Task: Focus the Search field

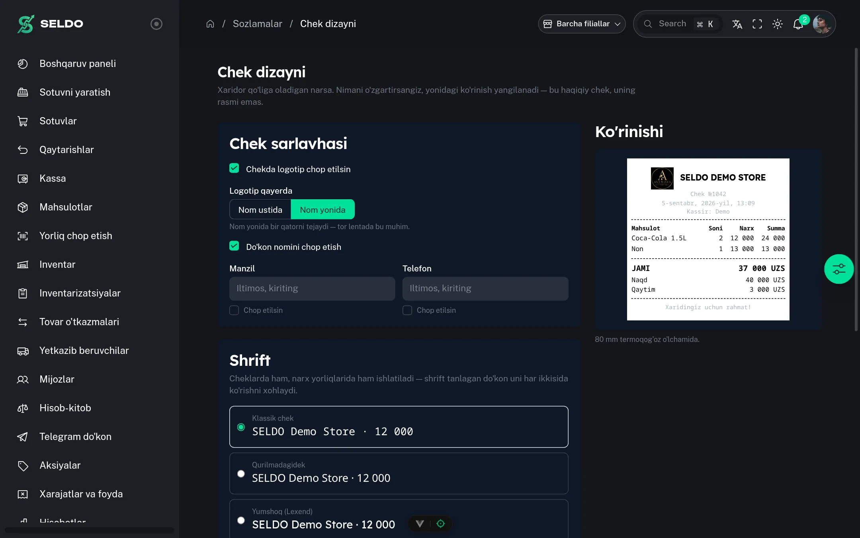Action: coord(681,24)
